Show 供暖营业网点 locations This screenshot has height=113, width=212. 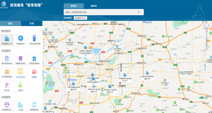tap(21, 60)
